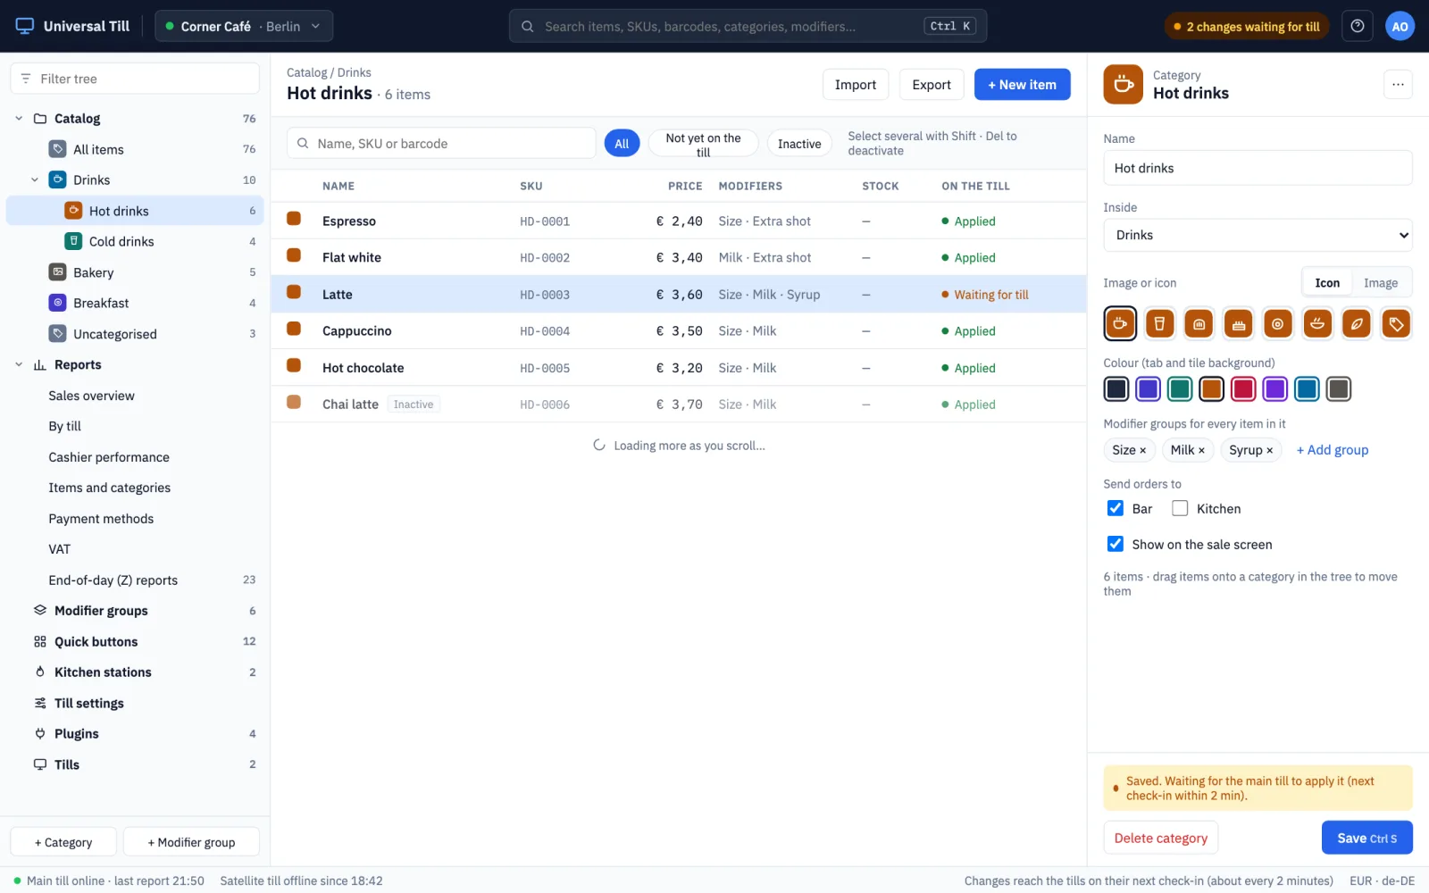Pick the dark navy colour swatch
Viewport: 1429px width, 893px height.
pyautogui.click(x=1116, y=388)
